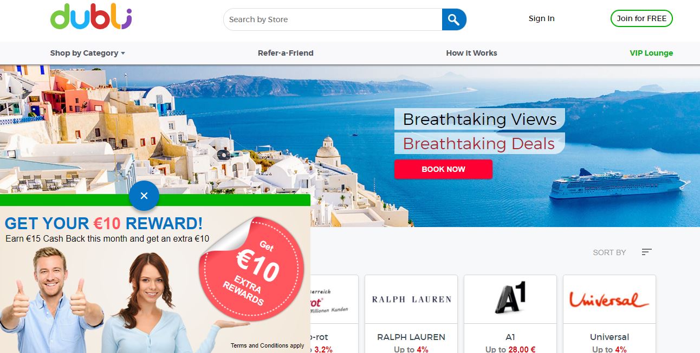Open Terms and Conditions apply link
This screenshot has height=353, width=700.
tap(268, 345)
